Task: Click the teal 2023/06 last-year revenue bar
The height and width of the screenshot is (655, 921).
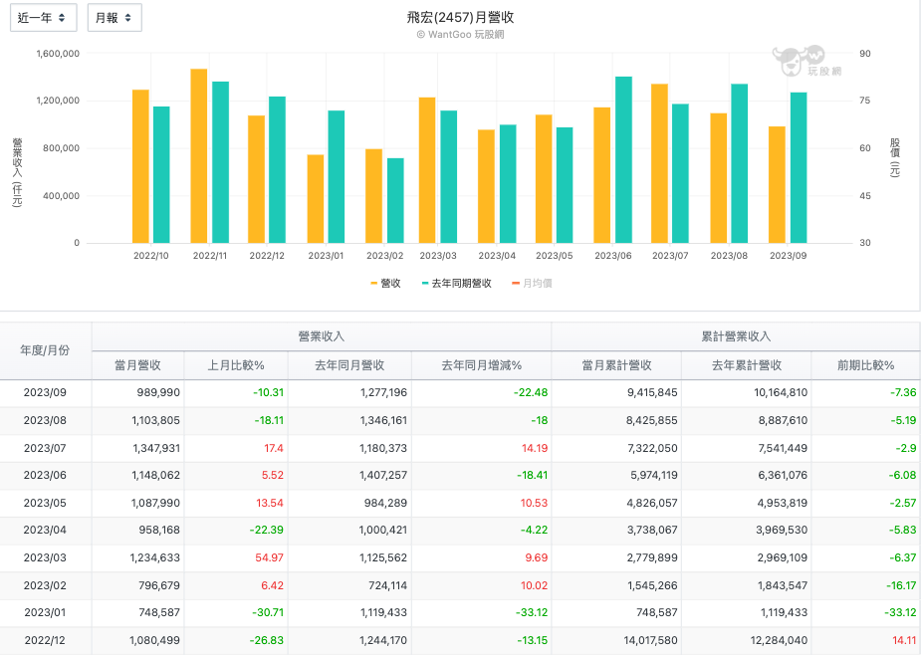Action: tap(623, 159)
